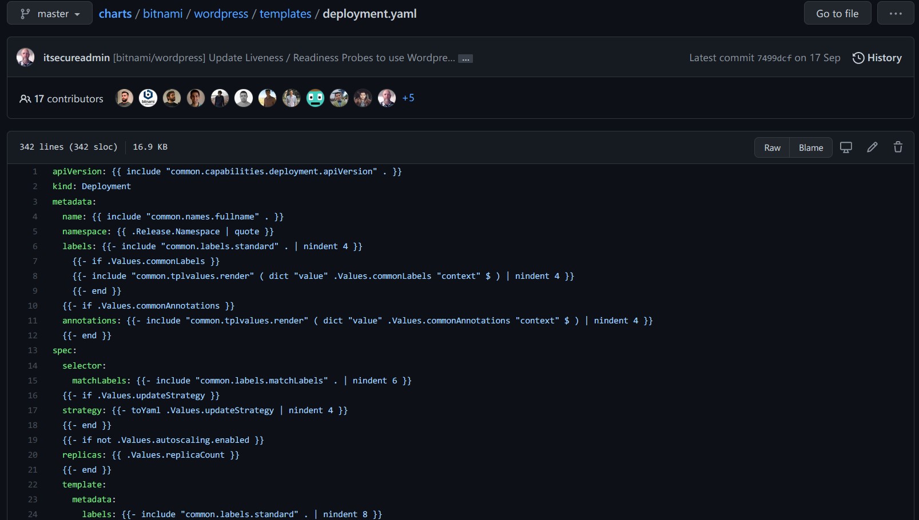Screen dimensions: 919x520
Task: Click the 'kind: Deployment' code line
Action: click(91, 186)
